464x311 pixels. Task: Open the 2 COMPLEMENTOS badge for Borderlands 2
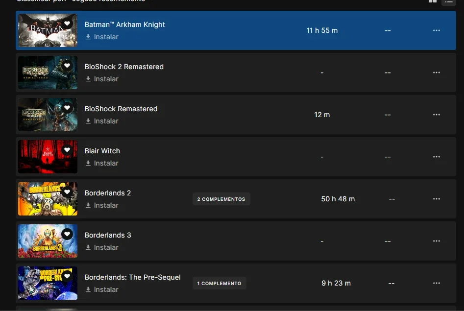221,199
